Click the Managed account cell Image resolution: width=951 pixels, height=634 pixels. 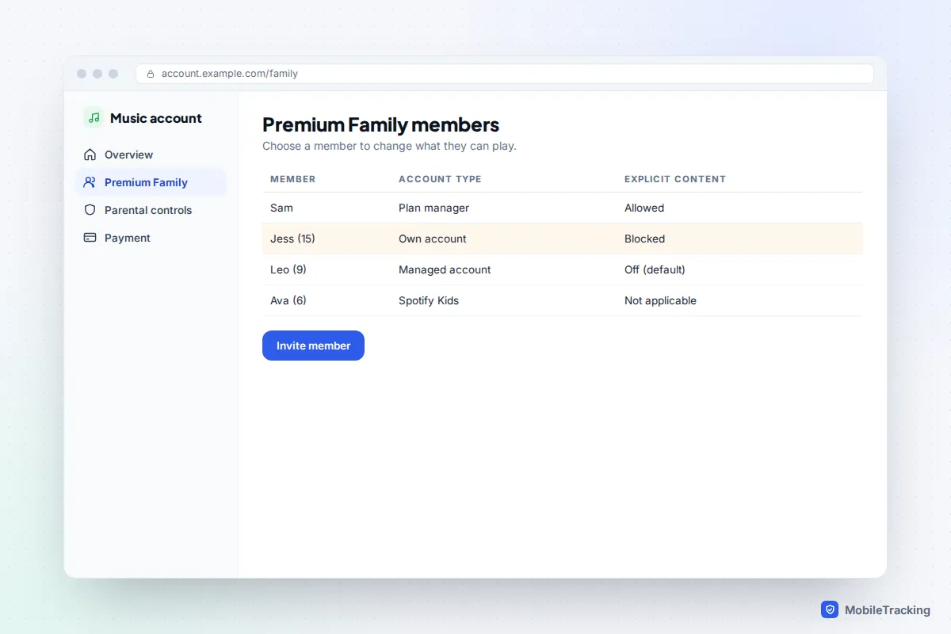(x=445, y=269)
